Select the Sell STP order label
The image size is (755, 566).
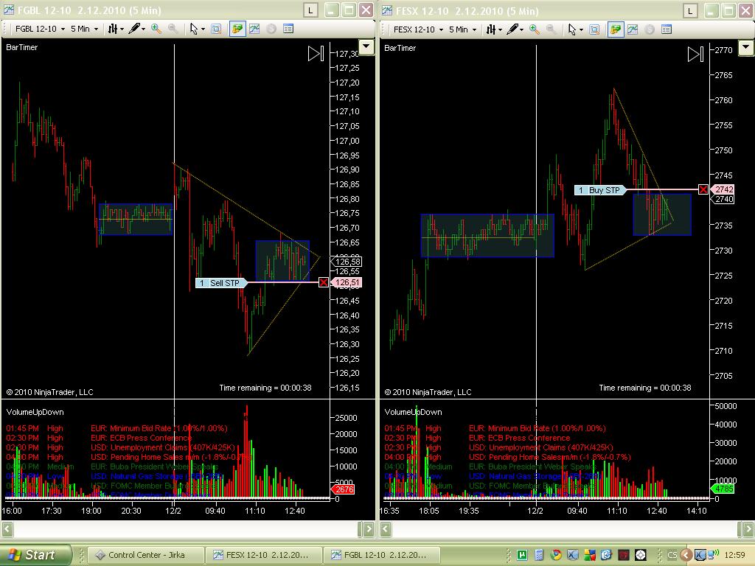tap(221, 282)
